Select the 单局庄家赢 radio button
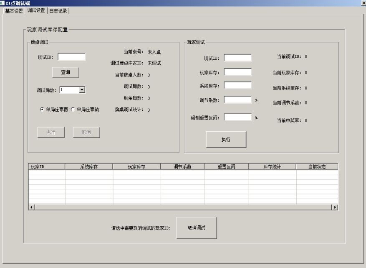The height and width of the screenshot is (268, 366). (x=42, y=110)
